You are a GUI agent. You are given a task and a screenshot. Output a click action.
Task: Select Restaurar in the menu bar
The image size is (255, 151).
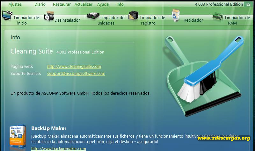(x=62, y=4)
